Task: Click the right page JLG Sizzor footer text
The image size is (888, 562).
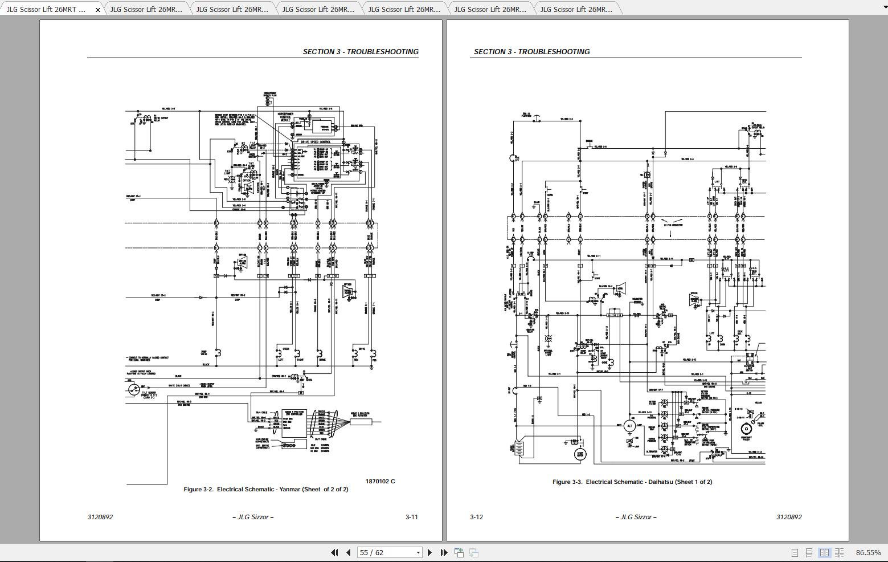Action: 636,517
